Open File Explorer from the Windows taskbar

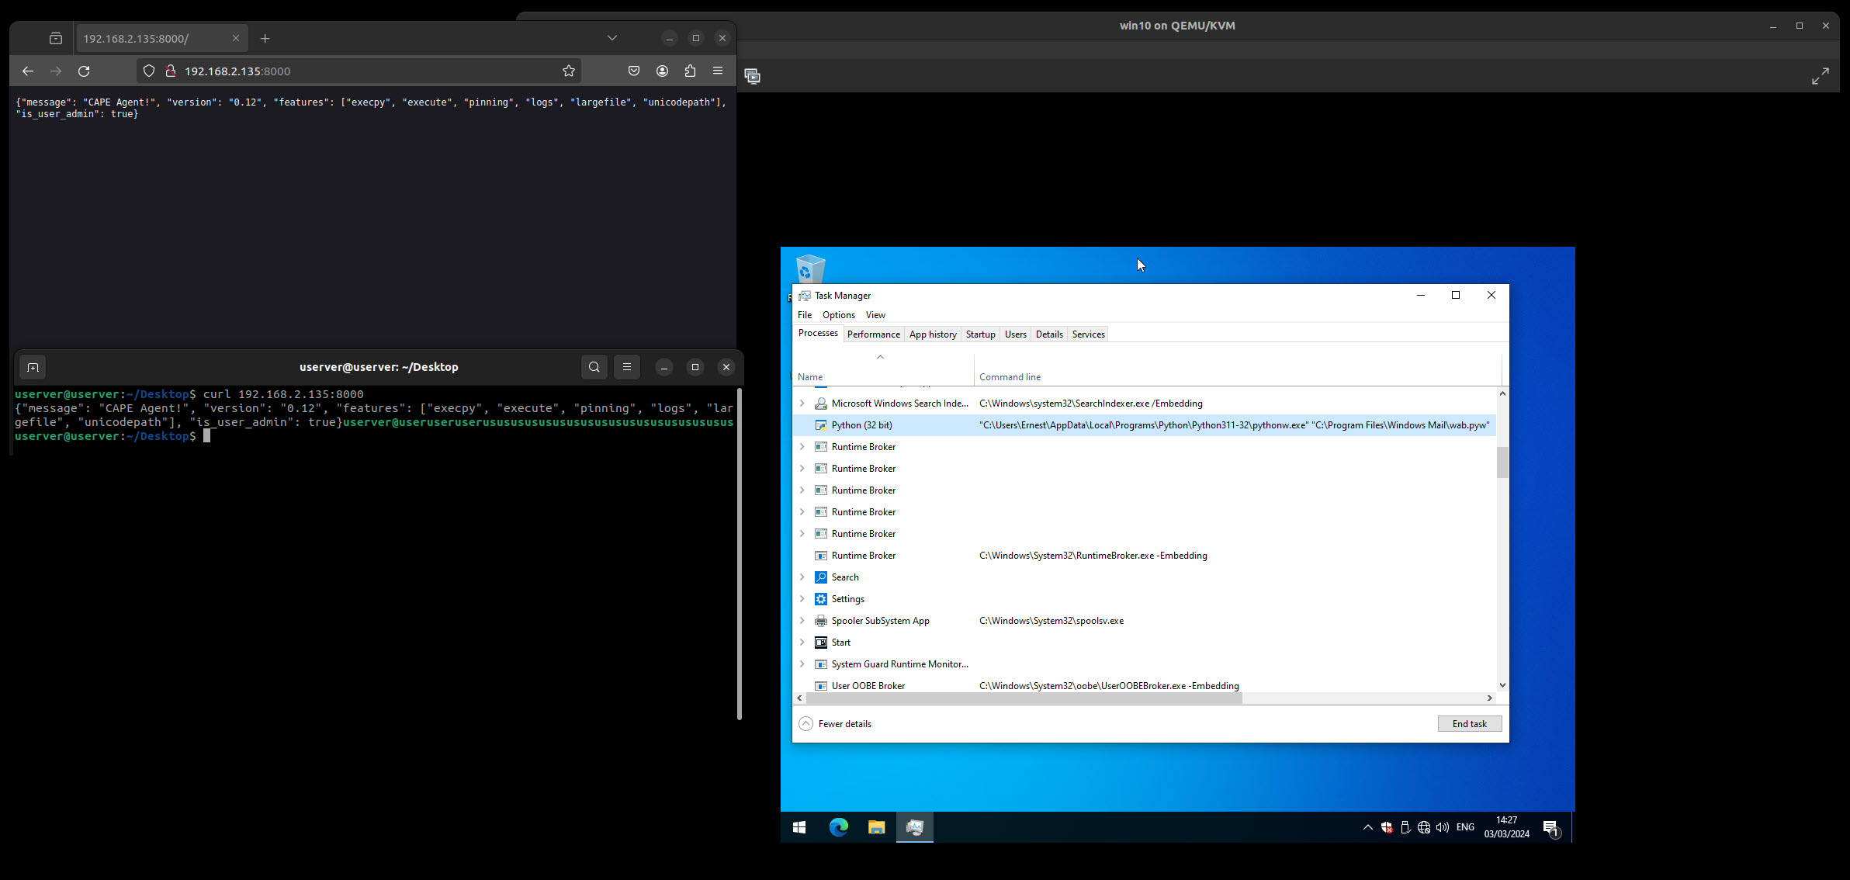pyautogui.click(x=876, y=827)
